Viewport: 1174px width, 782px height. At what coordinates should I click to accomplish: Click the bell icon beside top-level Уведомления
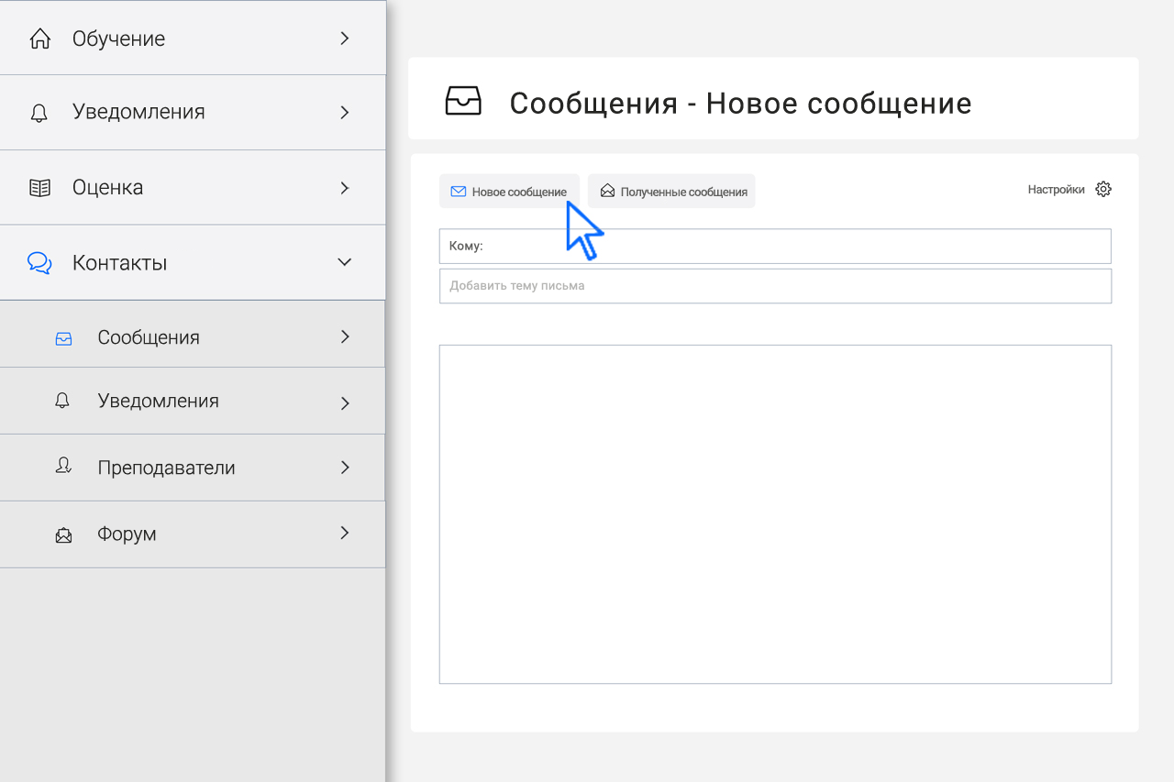[39, 113]
